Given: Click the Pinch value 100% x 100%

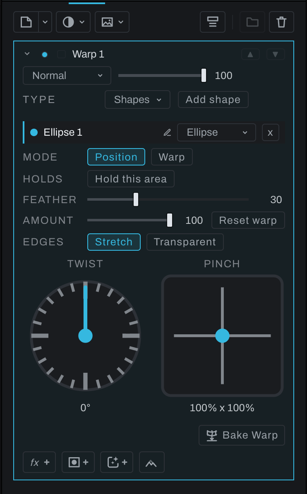Looking at the screenshot, I should point(222,408).
